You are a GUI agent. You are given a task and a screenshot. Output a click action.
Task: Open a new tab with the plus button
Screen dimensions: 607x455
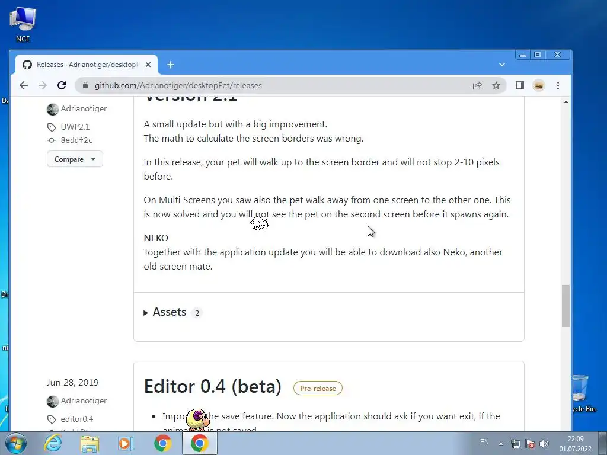click(171, 65)
